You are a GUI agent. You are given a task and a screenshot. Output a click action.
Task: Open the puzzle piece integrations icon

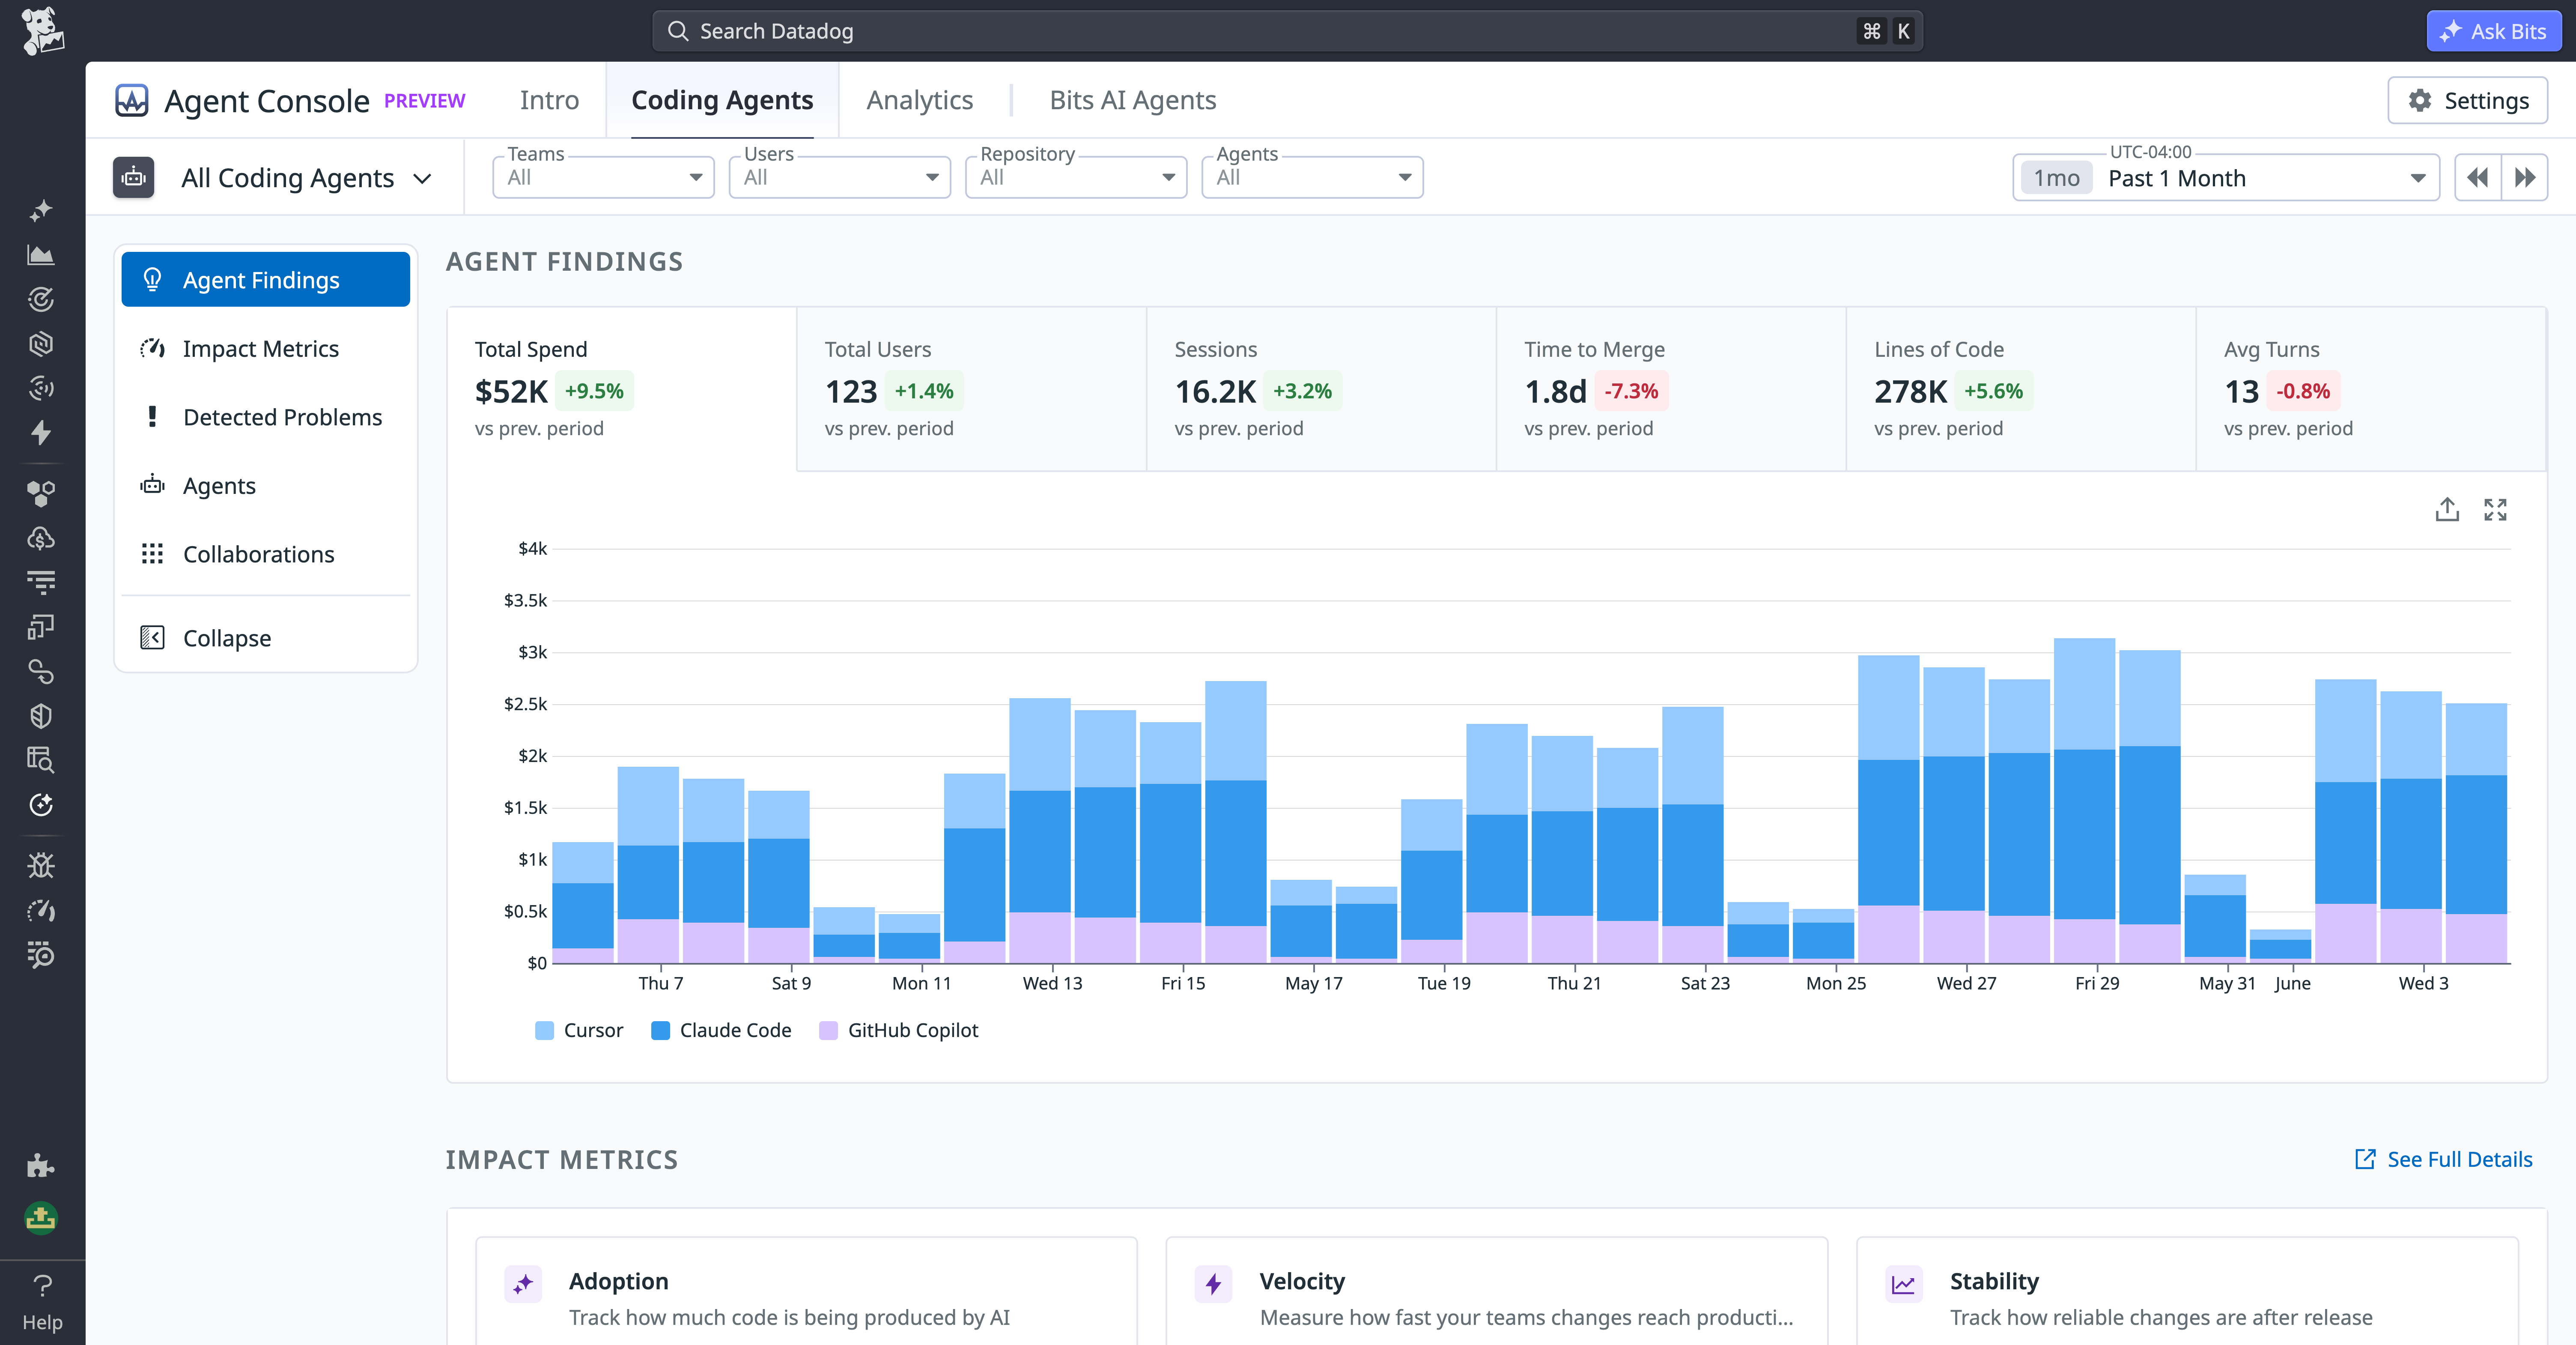[x=41, y=1165]
